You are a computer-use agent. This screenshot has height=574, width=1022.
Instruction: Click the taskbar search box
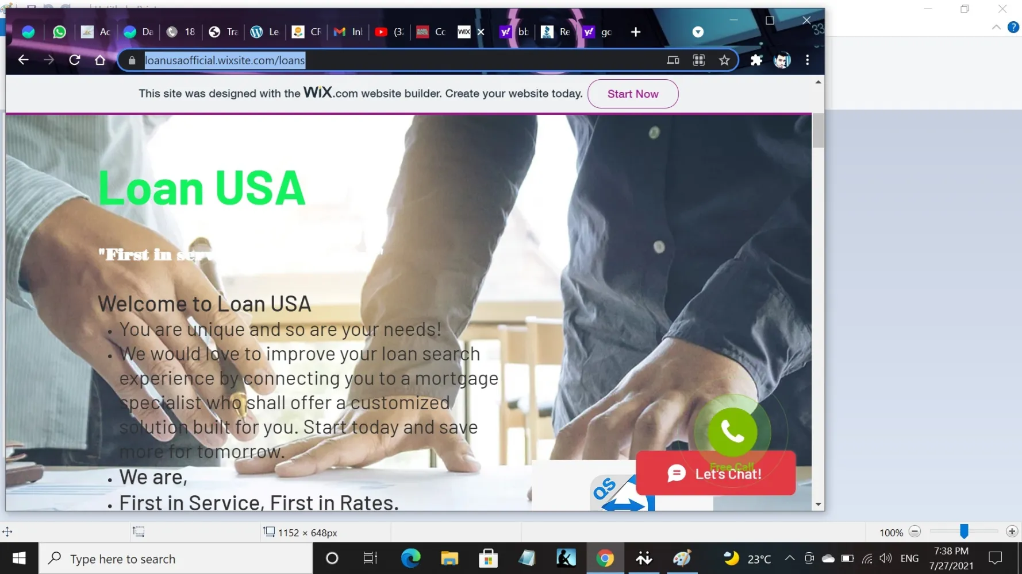pos(176,559)
